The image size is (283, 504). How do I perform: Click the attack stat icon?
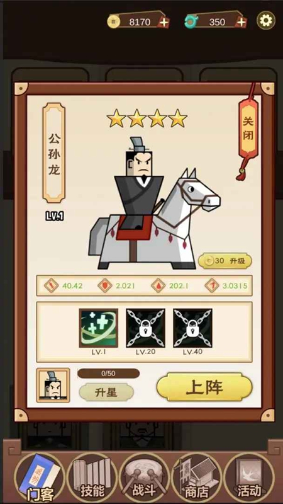52,285
